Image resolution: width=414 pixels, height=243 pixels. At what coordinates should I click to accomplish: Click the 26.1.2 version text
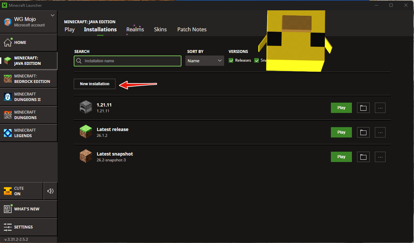click(x=102, y=136)
